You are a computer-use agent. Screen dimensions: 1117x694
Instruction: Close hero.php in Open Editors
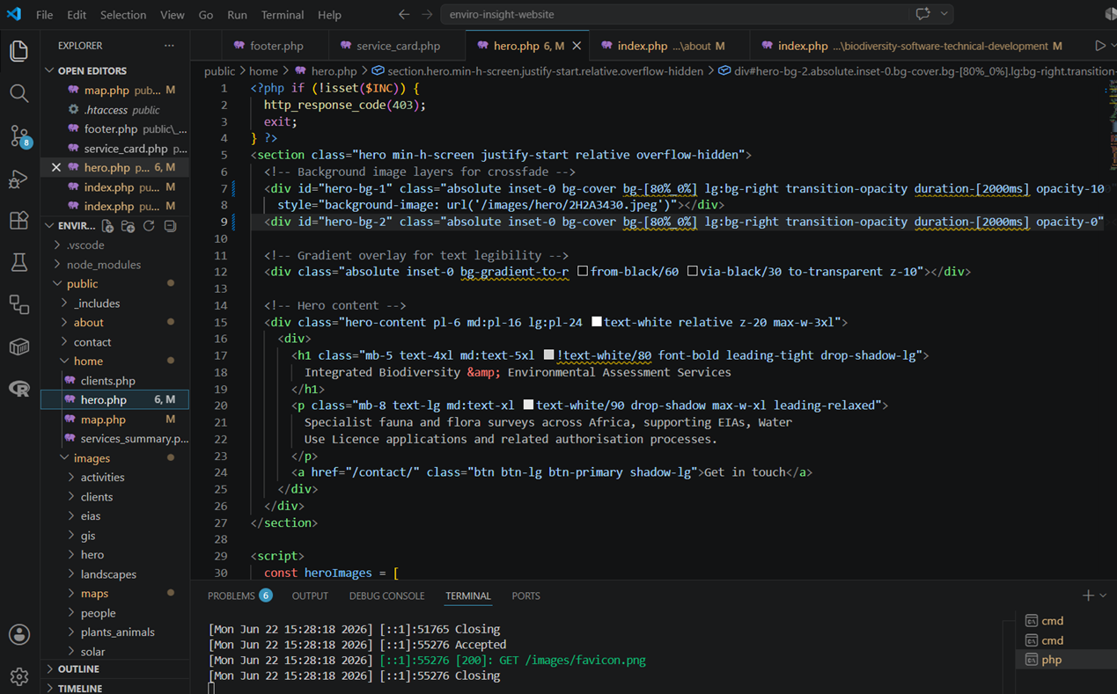tap(56, 167)
